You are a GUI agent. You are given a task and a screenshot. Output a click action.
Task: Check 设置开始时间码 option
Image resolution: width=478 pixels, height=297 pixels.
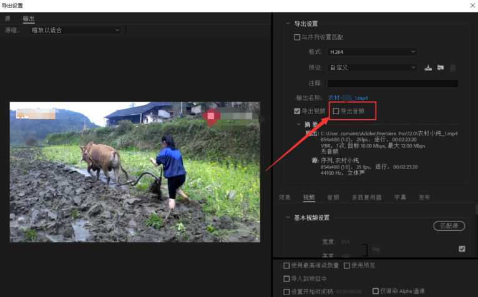[286, 292]
